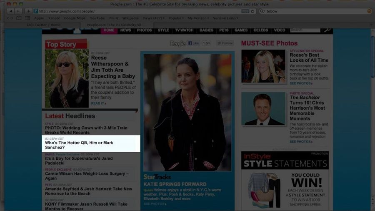375x211 pixels.
Task: Click the People site search input field
Action: [x=305, y=30]
